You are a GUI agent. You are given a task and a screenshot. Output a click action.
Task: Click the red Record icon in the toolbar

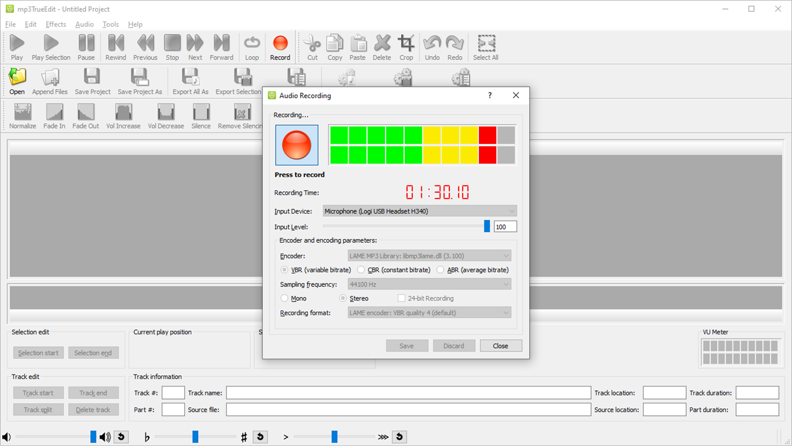280,43
